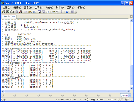Click the Find binoculars icon

34,12
